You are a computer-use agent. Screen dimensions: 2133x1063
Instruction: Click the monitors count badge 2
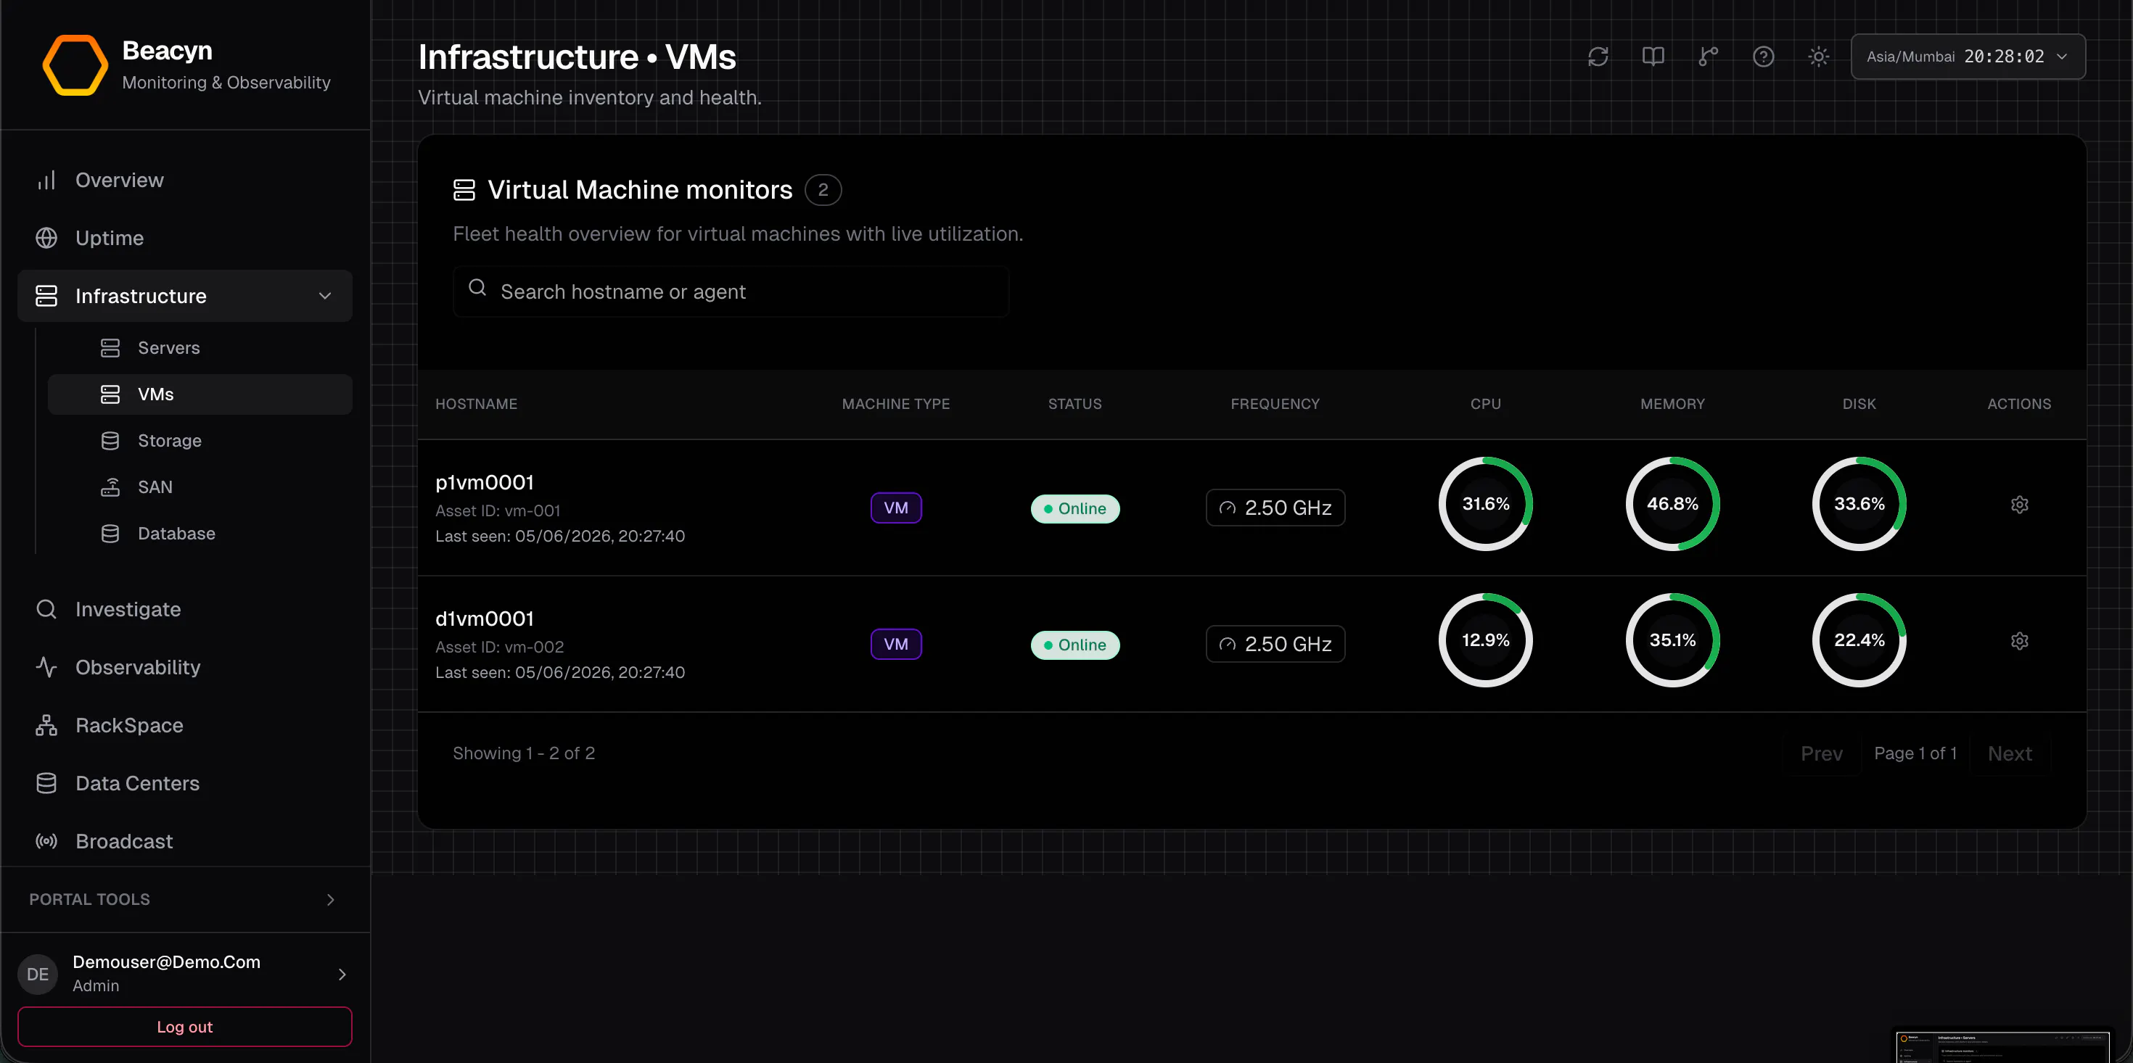pos(823,189)
